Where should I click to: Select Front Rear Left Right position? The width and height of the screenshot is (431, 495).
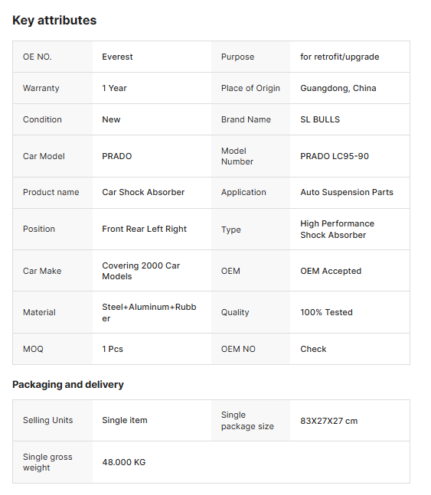click(144, 229)
